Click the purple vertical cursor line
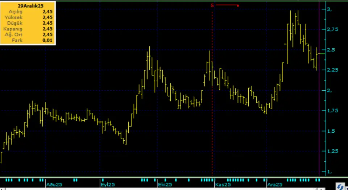Image resolution: width=348 pixels, height=190 pixels. [x=319, y=109]
